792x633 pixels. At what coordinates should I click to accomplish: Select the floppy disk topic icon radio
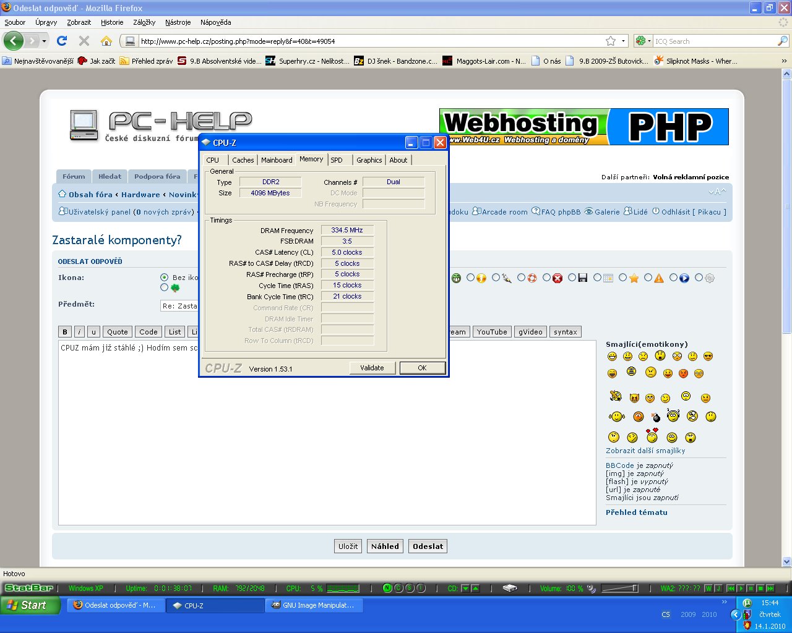click(572, 278)
